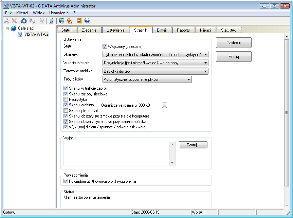This screenshot has width=293, height=218.
Task: Click the blue refresh arrows icon
Action: [24, 21]
